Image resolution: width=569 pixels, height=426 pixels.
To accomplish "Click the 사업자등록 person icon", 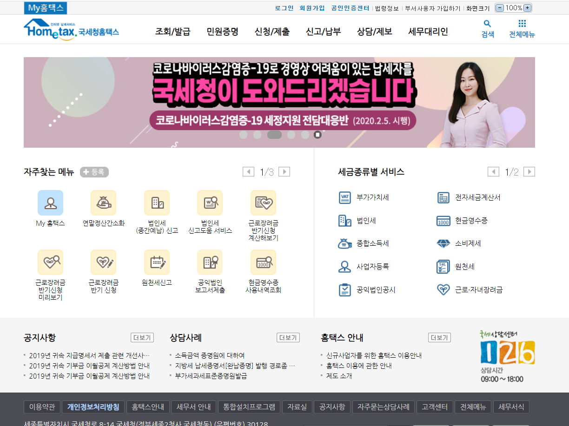I will pyautogui.click(x=344, y=267).
